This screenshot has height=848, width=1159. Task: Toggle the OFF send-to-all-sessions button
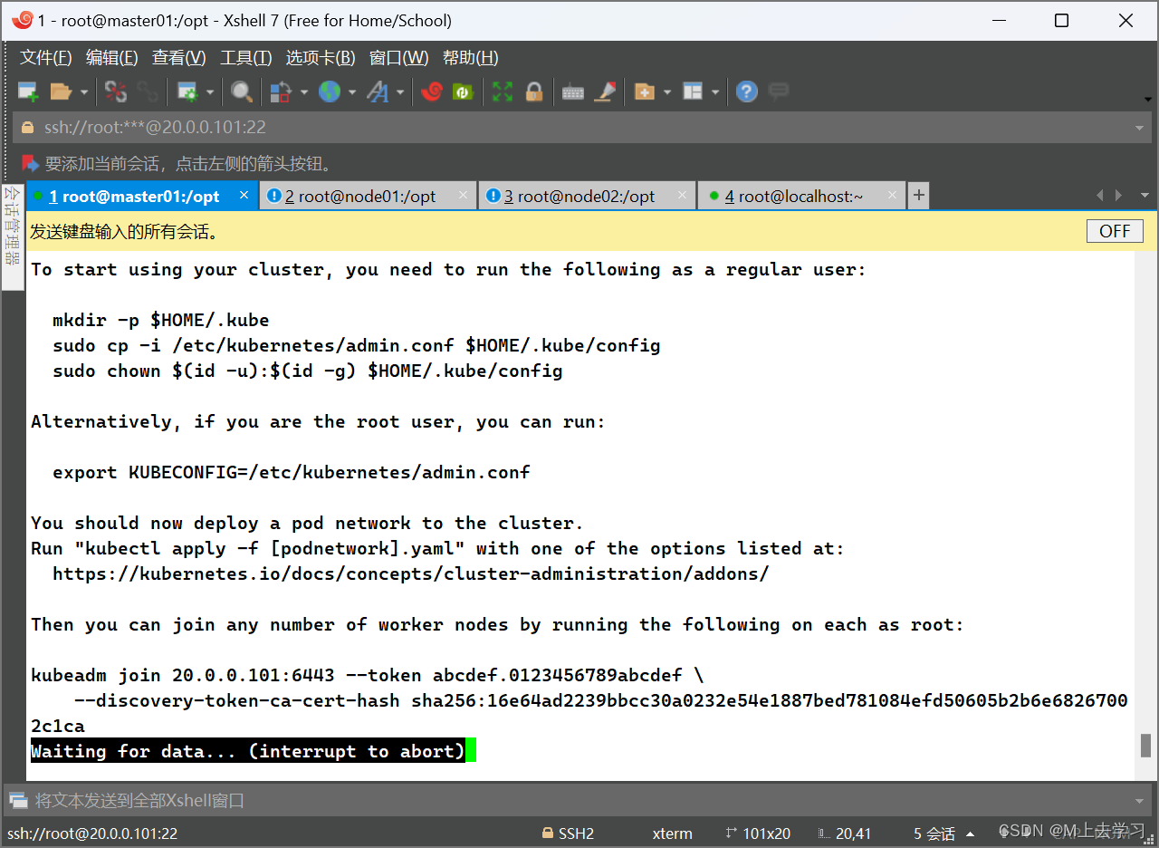1115,231
